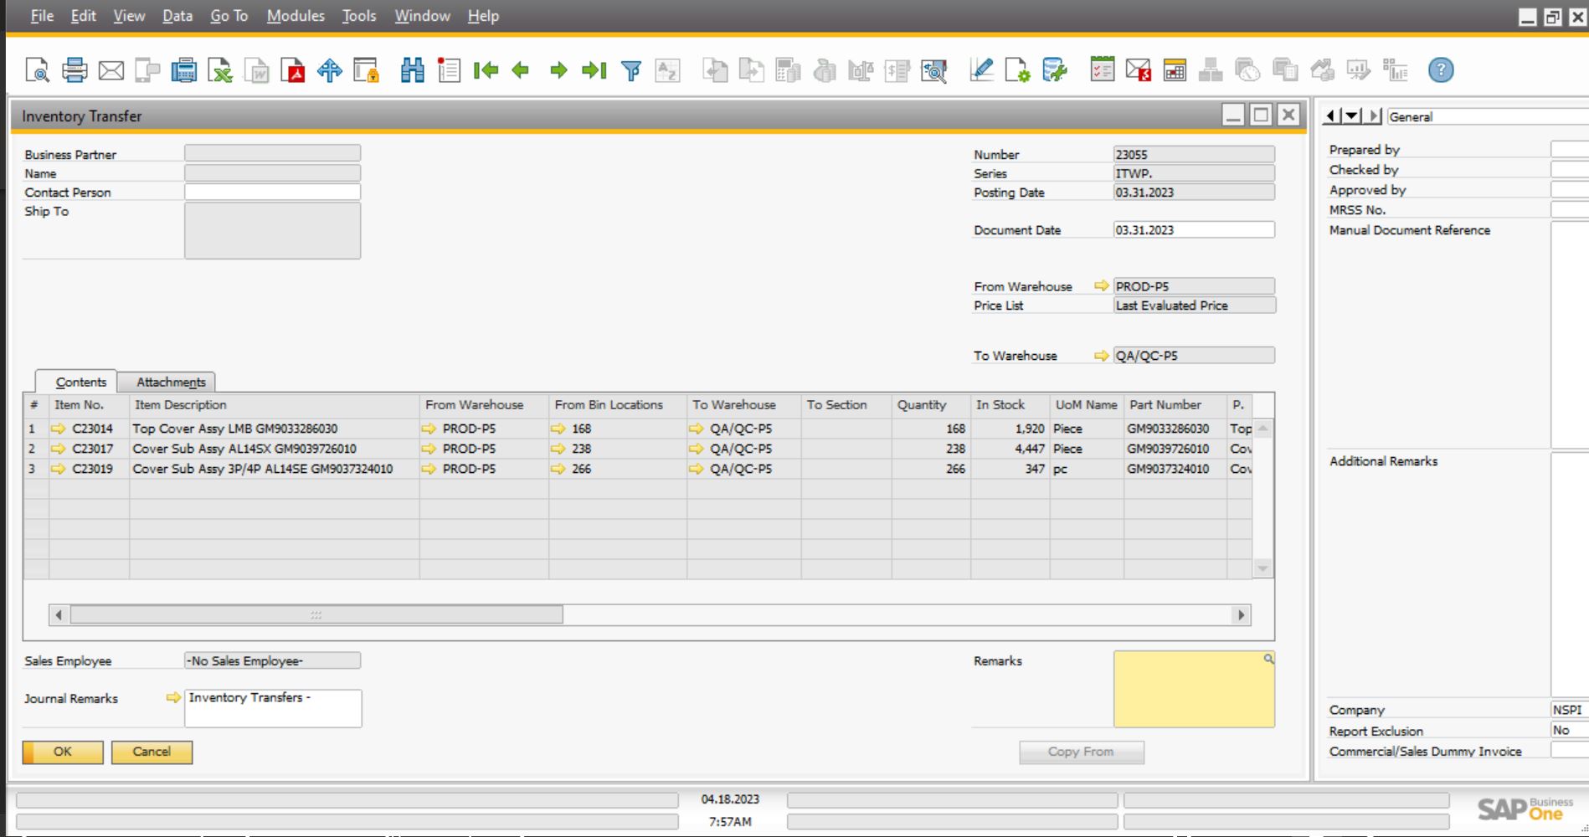Viewport: 1589px width, 837px height.
Task: Open the Window menu
Action: point(422,16)
